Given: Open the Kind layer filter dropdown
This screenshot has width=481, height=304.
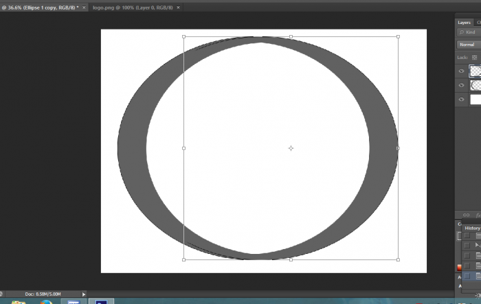Looking at the screenshot, I should click(x=469, y=32).
